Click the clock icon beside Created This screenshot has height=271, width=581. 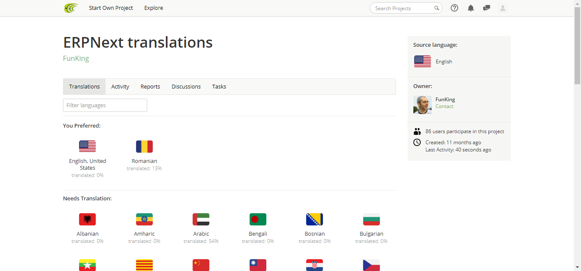417,142
